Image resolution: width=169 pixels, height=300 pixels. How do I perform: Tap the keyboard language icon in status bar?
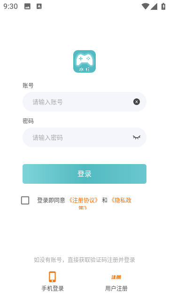pyautogui.click(x=39, y=6)
